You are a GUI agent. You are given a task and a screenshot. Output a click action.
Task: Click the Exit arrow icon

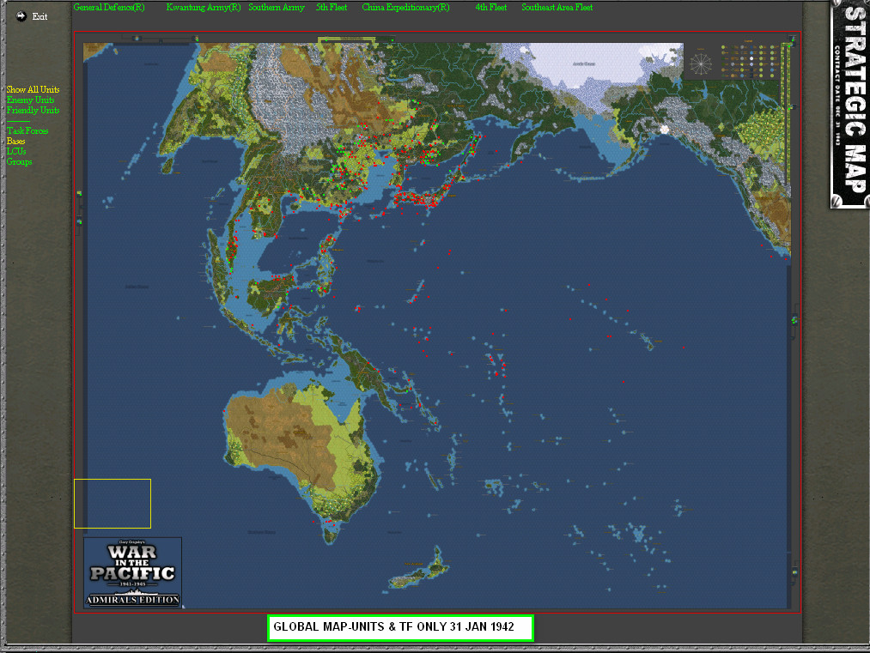coord(21,16)
